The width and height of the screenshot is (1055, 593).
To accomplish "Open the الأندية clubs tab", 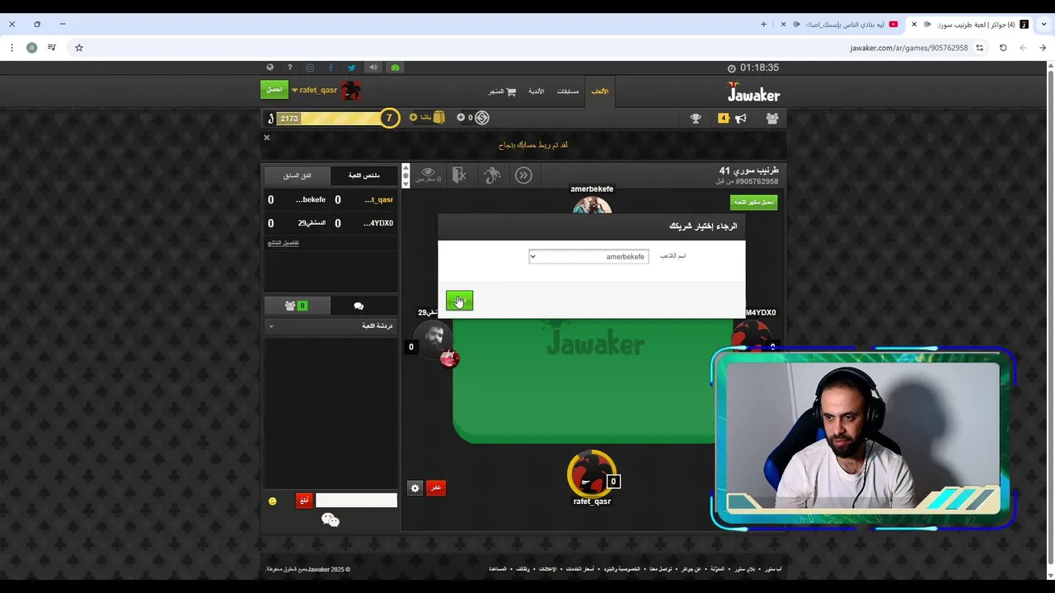I will point(537,91).
